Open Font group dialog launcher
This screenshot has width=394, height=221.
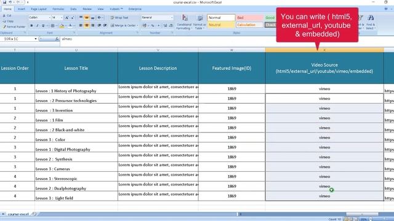74,33
